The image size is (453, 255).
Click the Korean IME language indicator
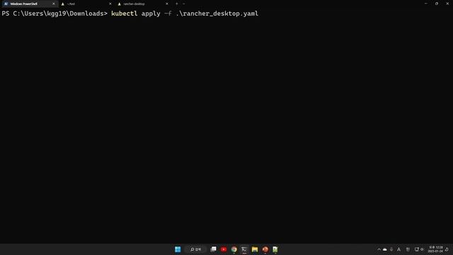(408, 249)
